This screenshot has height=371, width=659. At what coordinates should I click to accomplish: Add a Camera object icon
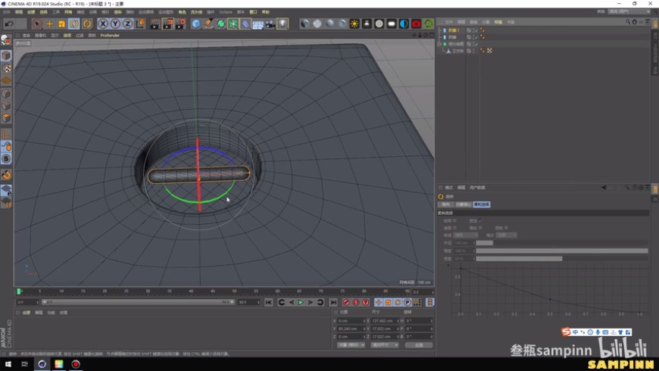click(x=270, y=24)
